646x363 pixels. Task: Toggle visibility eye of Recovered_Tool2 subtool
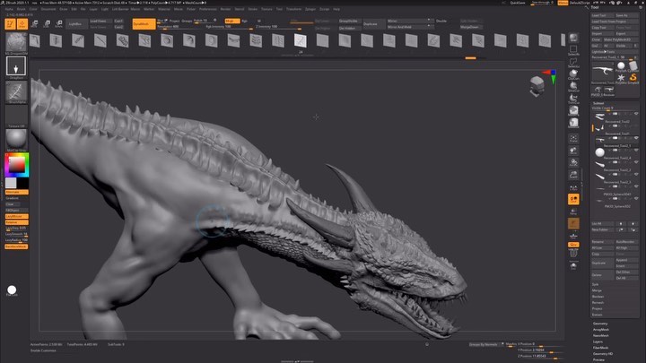point(636,114)
